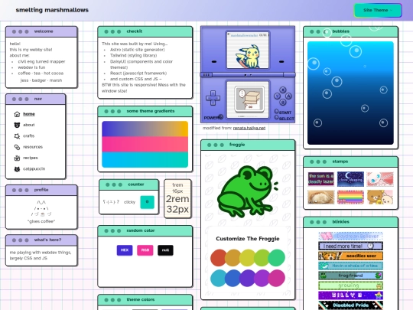
Task: Click the 'Customize The Froggie' heading
Action: 248,239
